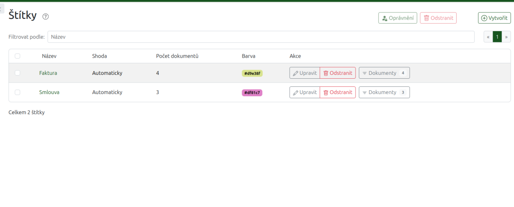Click the sidebar collapse arrow at top-left

pos(2,8)
